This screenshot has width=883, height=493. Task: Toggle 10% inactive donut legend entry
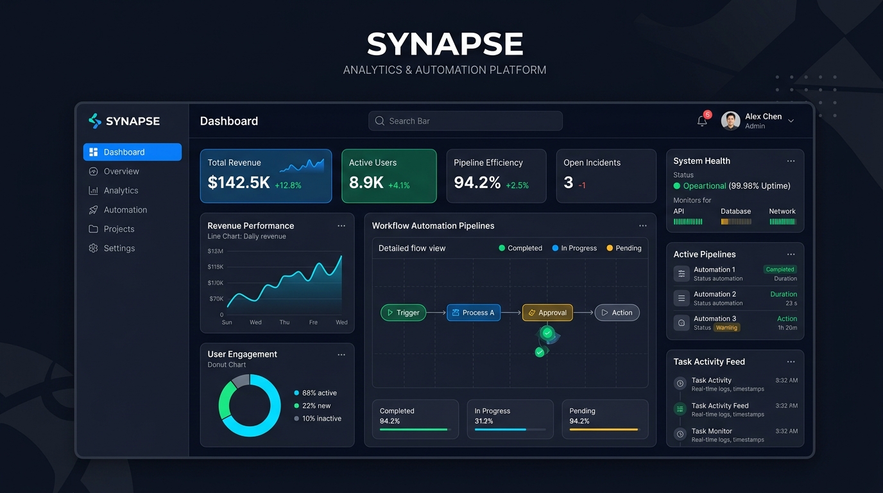tap(318, 419)
